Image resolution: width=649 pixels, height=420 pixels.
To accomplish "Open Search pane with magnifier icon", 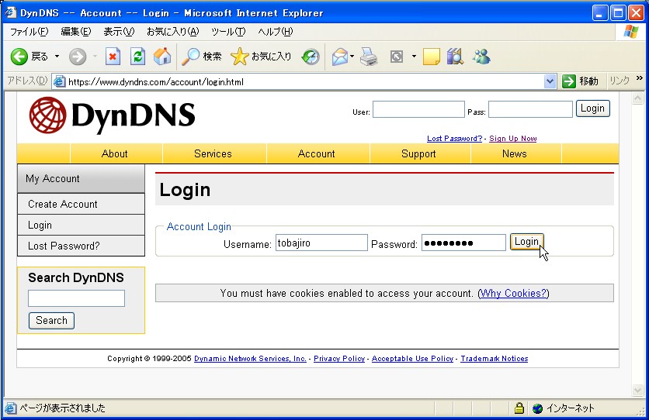I will tap(190, 56).
